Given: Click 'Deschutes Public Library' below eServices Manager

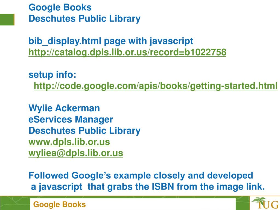Looking at the screenshot, I should click(84, 131).
